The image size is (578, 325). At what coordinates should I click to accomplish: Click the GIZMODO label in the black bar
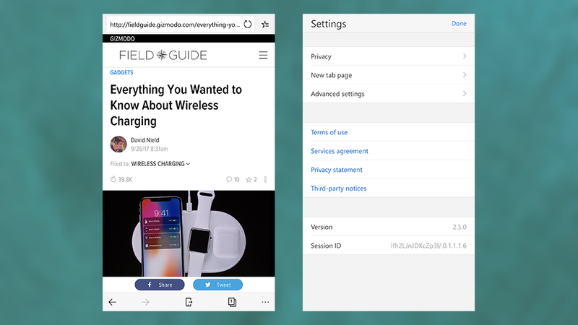click(122, 39)
